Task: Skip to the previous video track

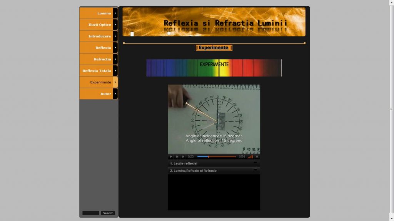Action: (x=177, y=157)
